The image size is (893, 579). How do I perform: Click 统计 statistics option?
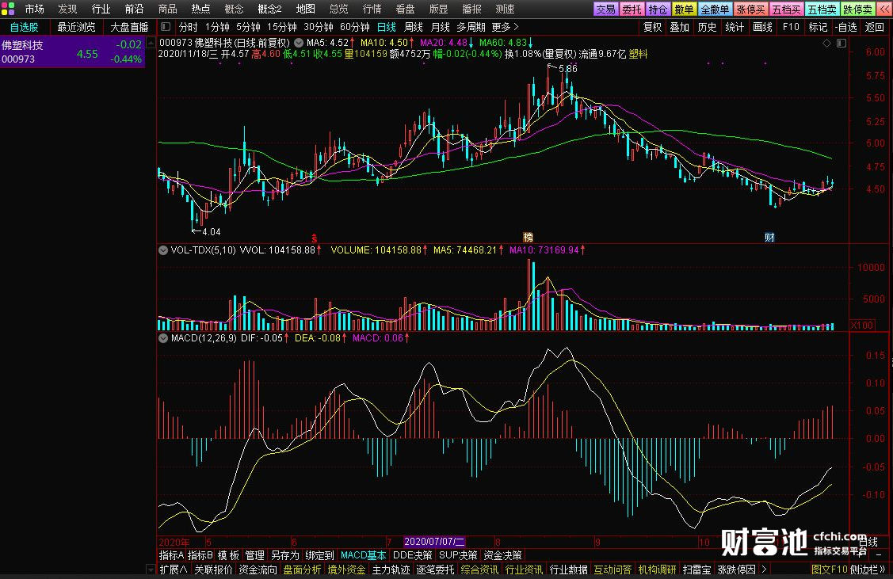pos(735,27)
